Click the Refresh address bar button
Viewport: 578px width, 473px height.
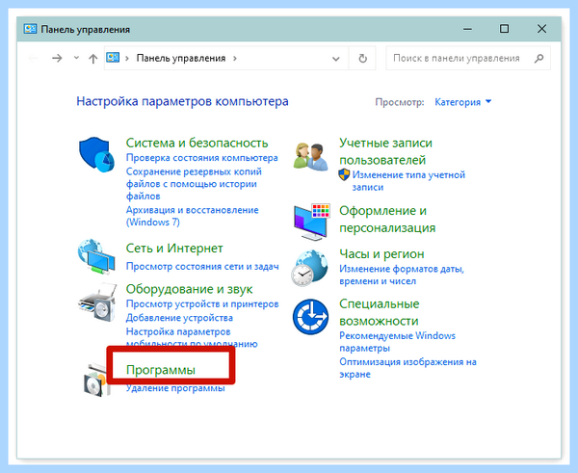(363, 58)
